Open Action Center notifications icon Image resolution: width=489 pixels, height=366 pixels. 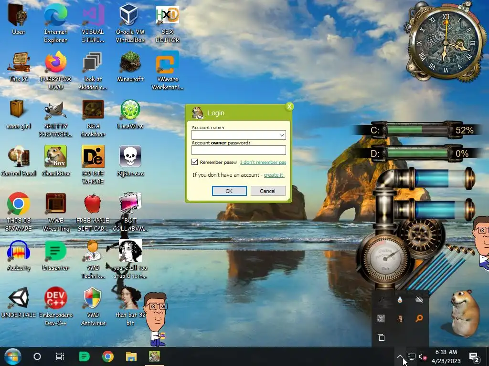(x=474, y=356)
